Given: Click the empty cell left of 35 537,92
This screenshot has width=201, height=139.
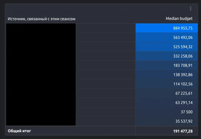Looking at the screenshot, I should pyautogui.click(x=105, y=121).
